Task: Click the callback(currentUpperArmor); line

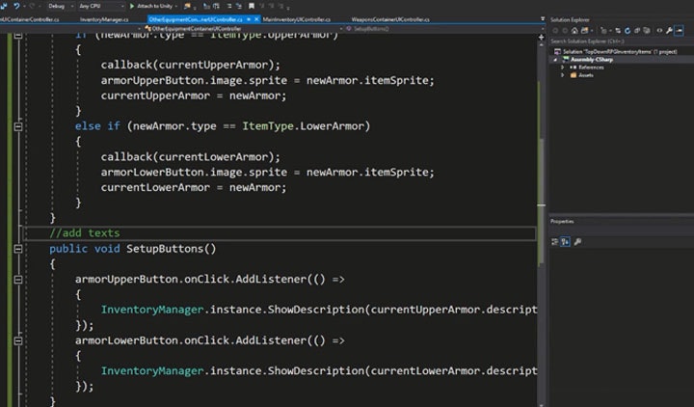Action: (x=190, y=66)
